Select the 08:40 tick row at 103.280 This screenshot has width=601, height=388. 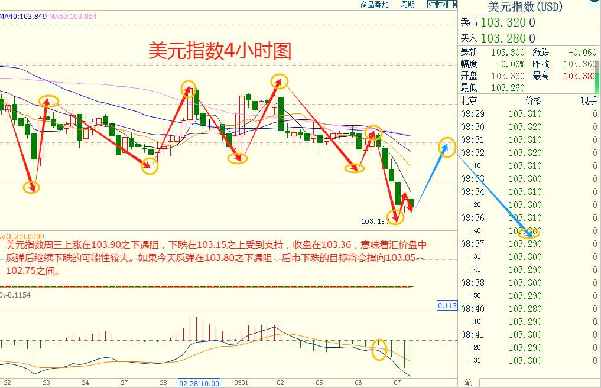click(529, 309)
